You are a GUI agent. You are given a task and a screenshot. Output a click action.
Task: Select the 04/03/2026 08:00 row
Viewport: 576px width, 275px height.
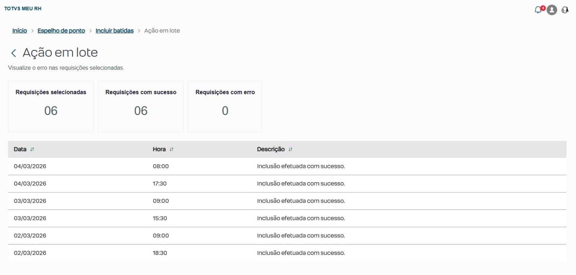(x=287, y=166)
